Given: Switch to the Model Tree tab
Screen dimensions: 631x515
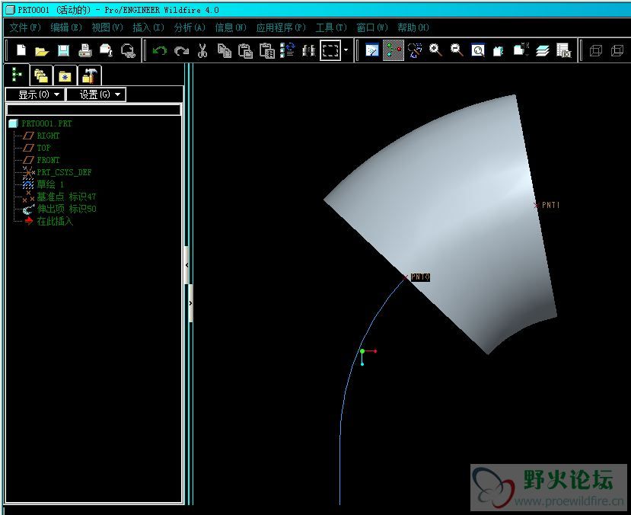Looking at the screenshot, I should tap(17, 75).
